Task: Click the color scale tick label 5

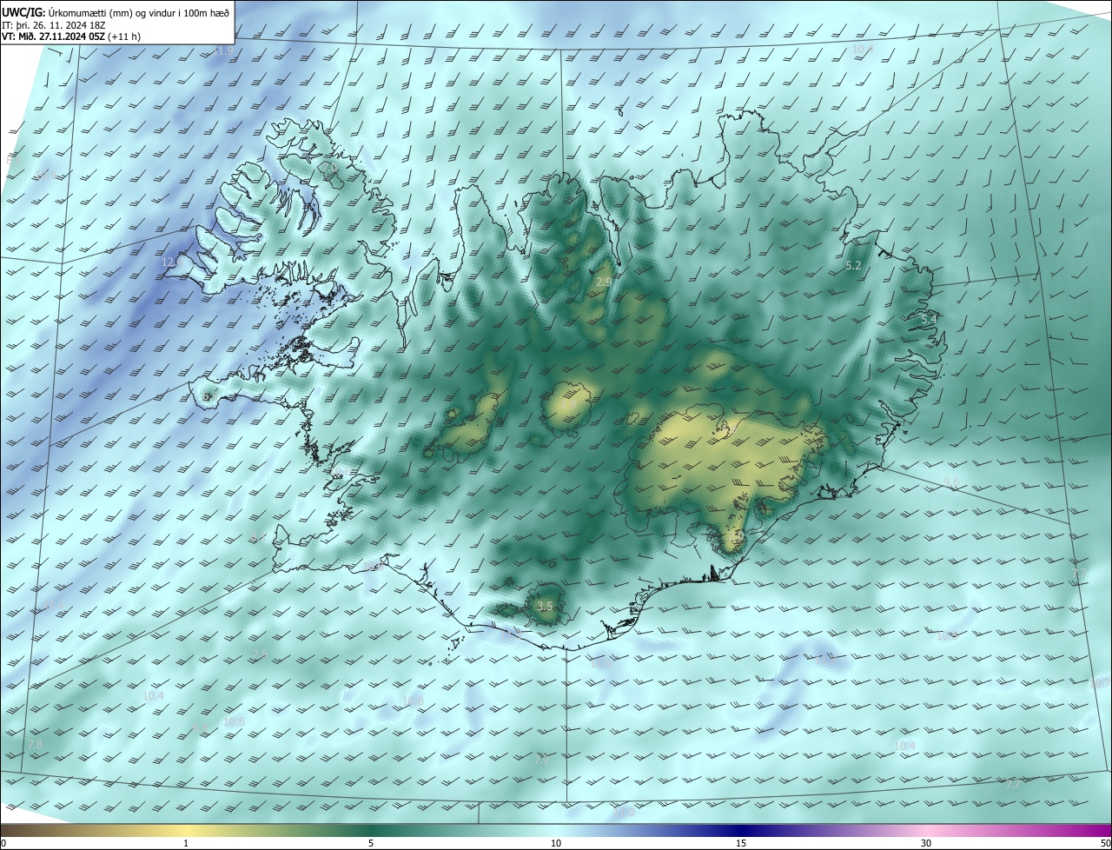Action: click(371, 844)
